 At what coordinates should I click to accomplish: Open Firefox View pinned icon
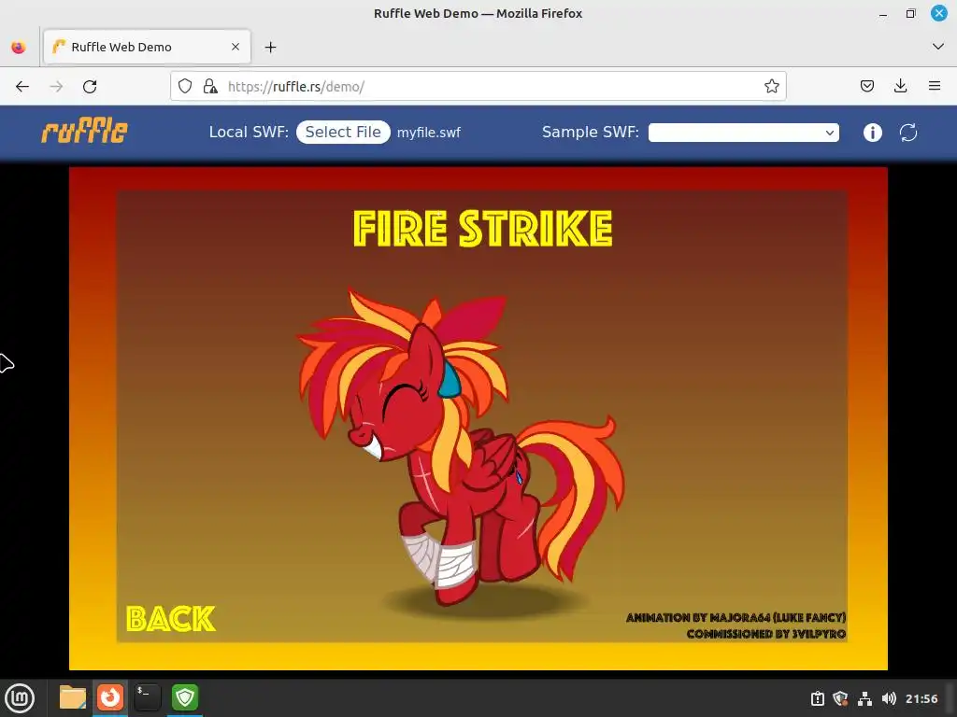pyautogui.click(x=19, y=47)
